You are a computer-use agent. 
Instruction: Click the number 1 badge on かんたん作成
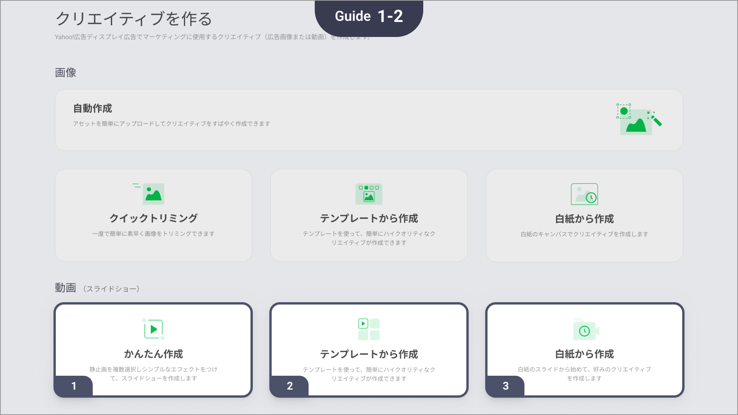(74, 386)
